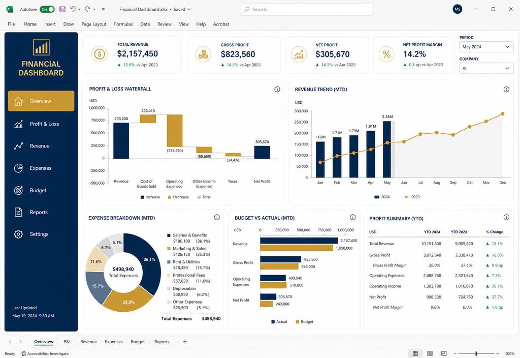
Task: Click info icon on Budget vs Actual
Action: tap(353, 217)
